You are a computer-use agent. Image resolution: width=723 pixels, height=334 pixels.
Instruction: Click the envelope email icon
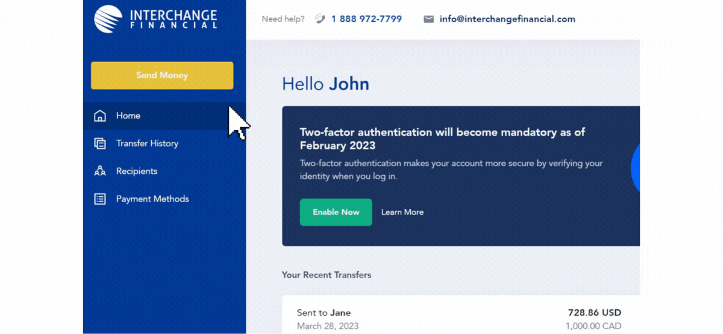click(428, 19)
